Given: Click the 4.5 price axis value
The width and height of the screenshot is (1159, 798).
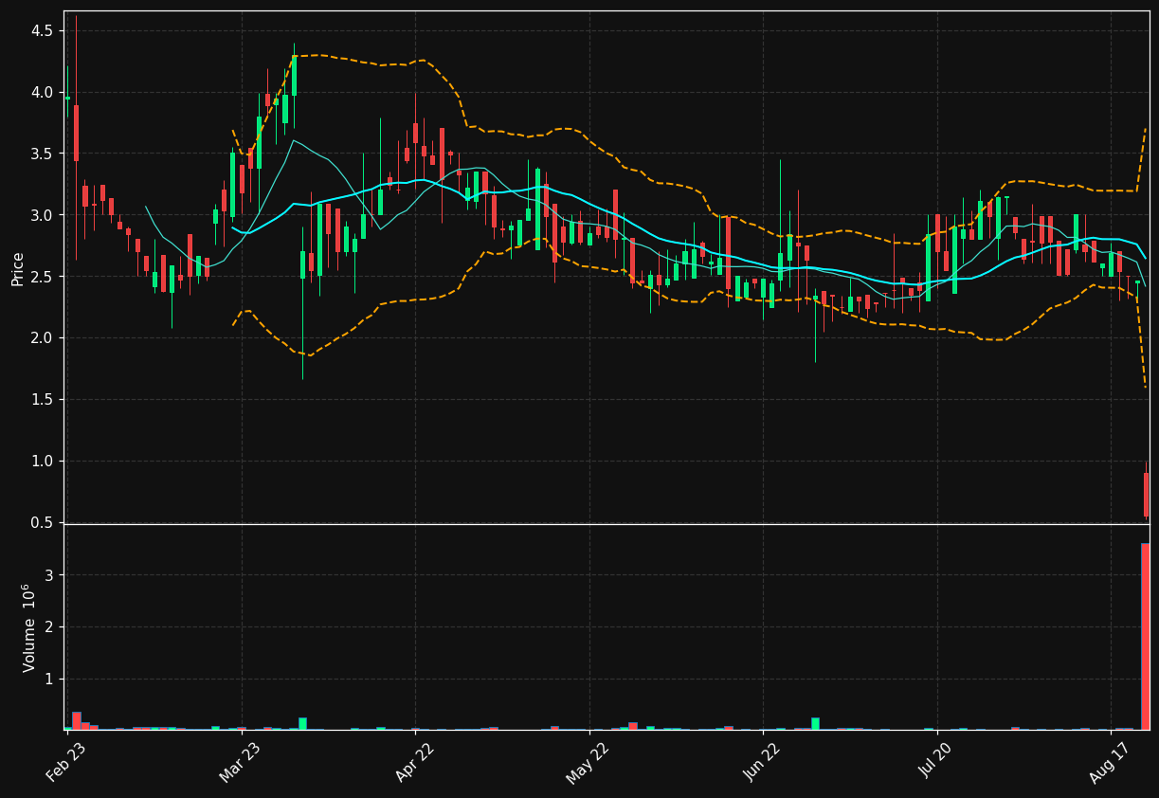Looking at the screenshot, I should click(x=42, y=31).
